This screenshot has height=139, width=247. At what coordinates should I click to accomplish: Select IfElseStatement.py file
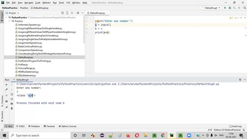(x=27, y=76)
